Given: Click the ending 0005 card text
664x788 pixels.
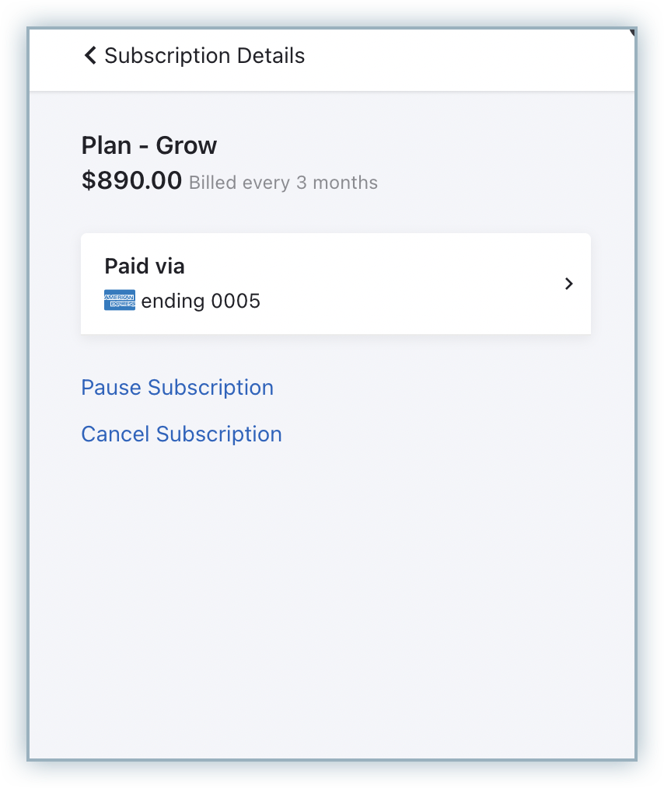Looking at the screenshot, I should click(x=201, y=302).
